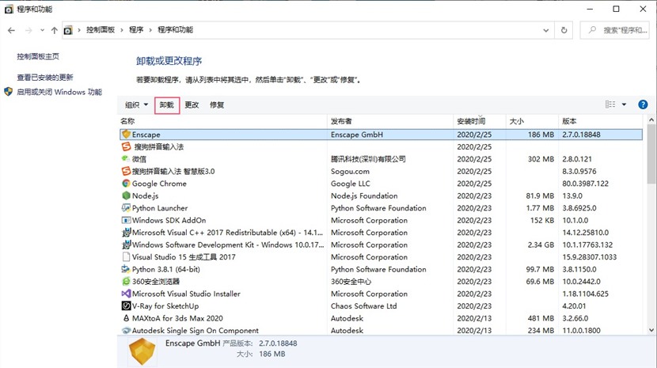Open the 组织 dropdown menu
Image resolution: width=657 pixels, height=368 pixels.
click(137, 104)
